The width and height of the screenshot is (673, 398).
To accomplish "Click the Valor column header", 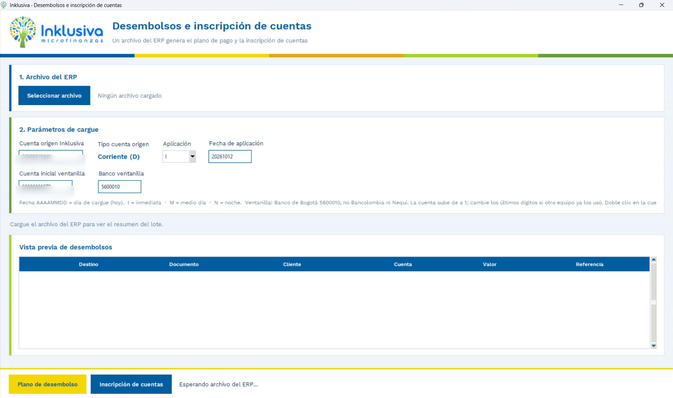I will point(490,264).
